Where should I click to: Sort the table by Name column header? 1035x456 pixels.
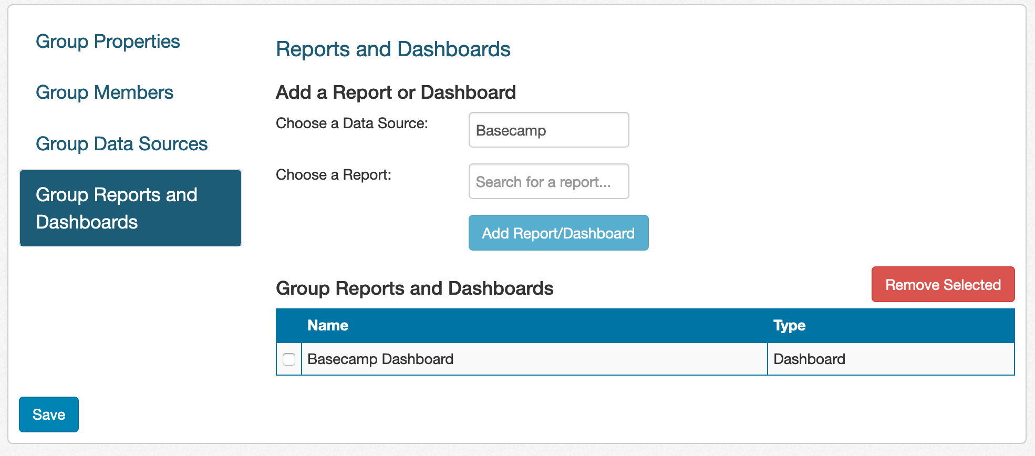(328, 326)
